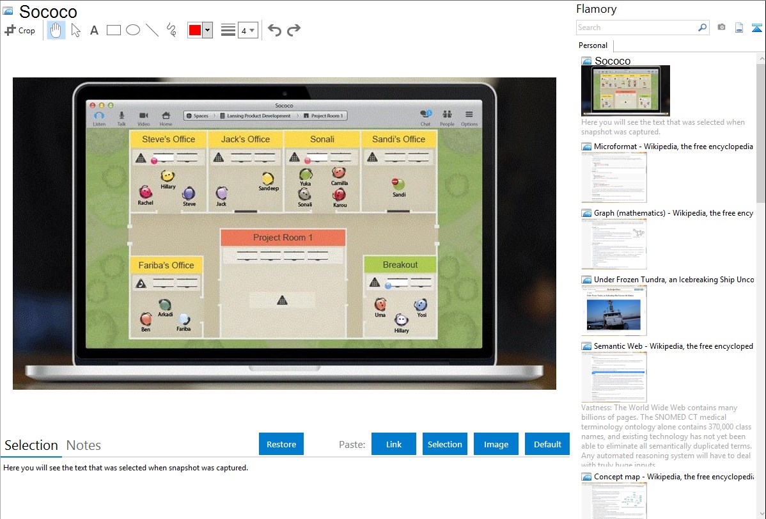Click the document page icon in Flamory header
The image size is (766, 519).
point(739,28)
